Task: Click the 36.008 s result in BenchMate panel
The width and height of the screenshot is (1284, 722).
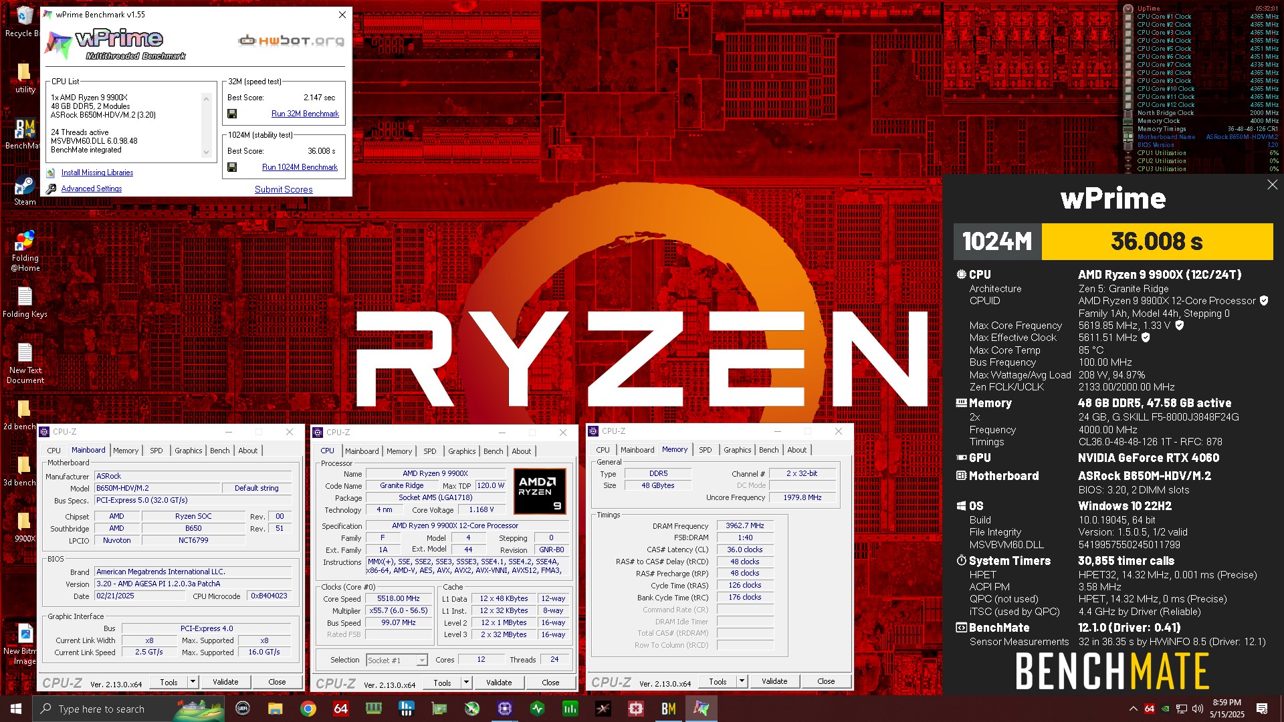Action: (x=1157, y=241)
